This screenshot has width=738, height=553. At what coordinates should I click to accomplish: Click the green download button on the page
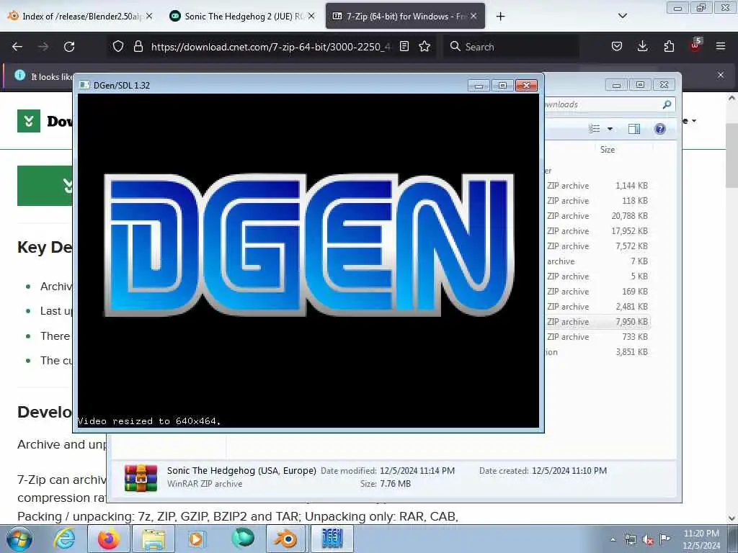45,186
